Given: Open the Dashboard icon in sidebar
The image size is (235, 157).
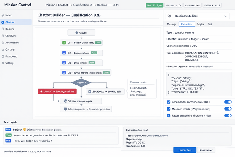Looking at the screenshot, I should [x=3, y=56].
